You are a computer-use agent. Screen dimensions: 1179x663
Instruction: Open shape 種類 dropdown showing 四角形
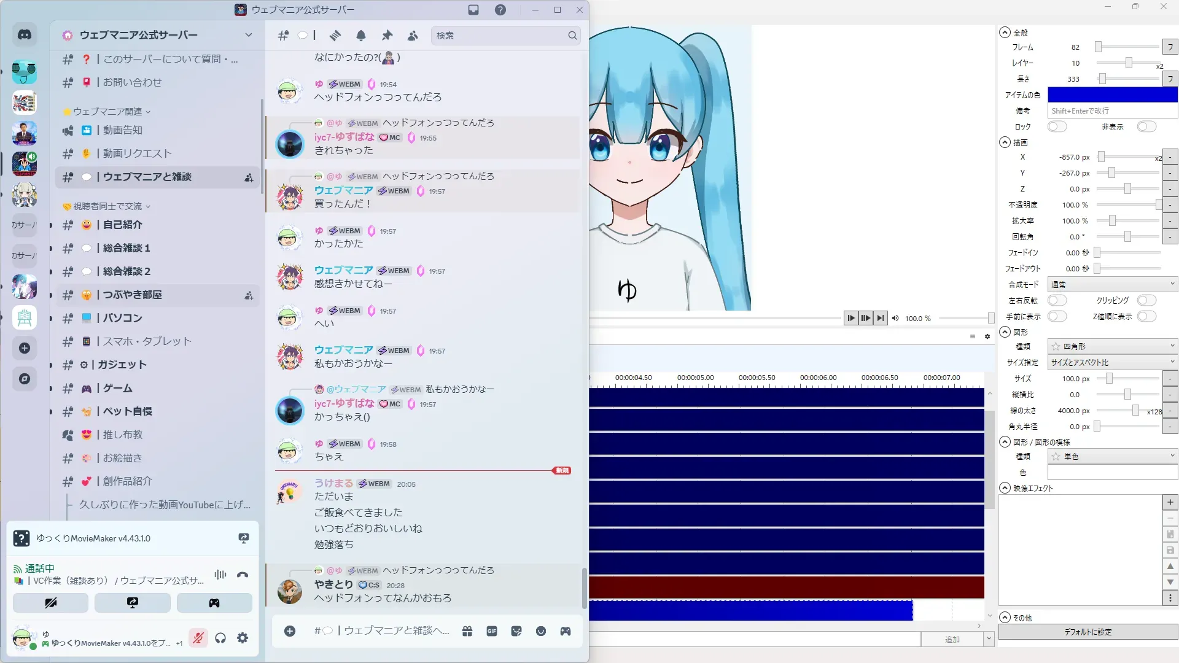tap(1112, 346)
